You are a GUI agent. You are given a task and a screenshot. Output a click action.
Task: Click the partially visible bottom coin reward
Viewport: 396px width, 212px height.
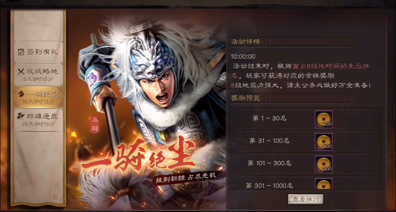[323, 184]
